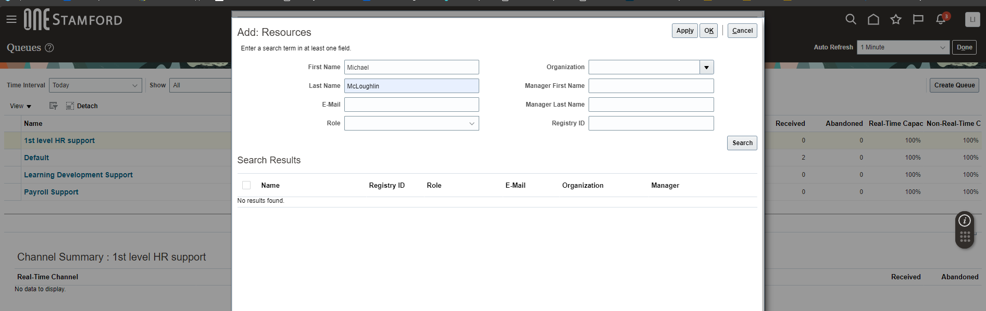Click the Role results column header
Image resolution: width=986 pixels, height=311 pixels.
434,186
